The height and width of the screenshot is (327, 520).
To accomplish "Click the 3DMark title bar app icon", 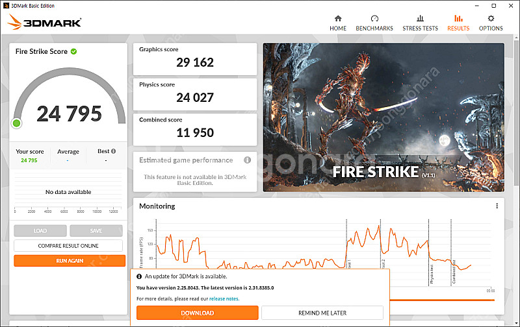I will tap(6, 6).
